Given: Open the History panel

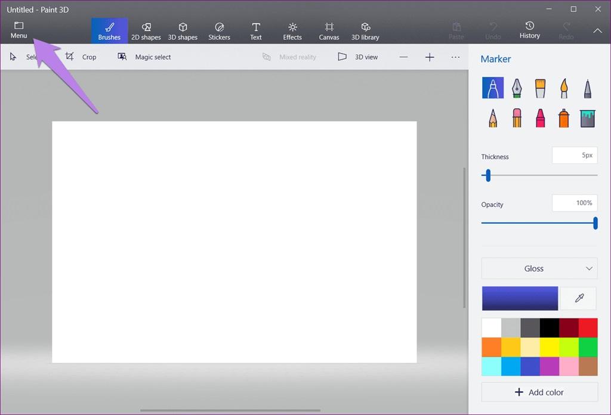Looking at the screenshot, I should pos(529,30).
